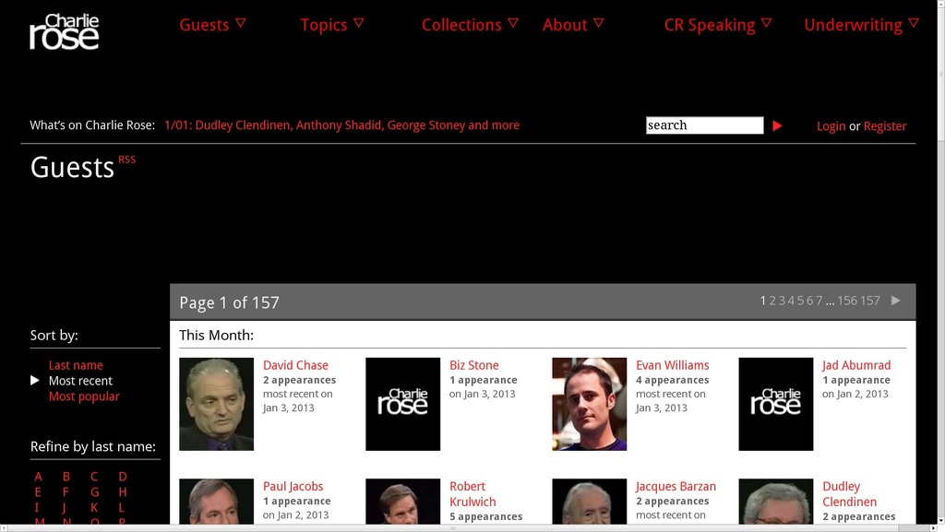Refine guests by last name letter K
The height and width of the screenshot is (532, 945).
pos(94,508)
